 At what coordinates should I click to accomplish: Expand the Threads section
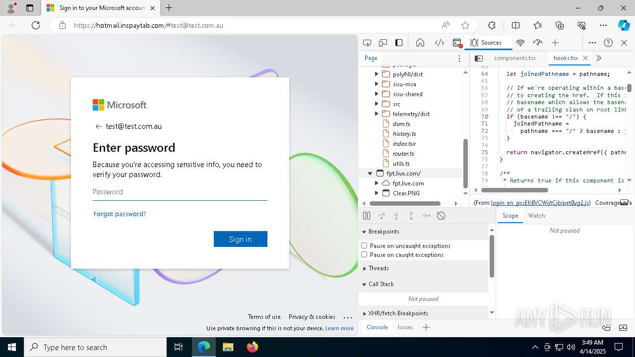point(364,268)
